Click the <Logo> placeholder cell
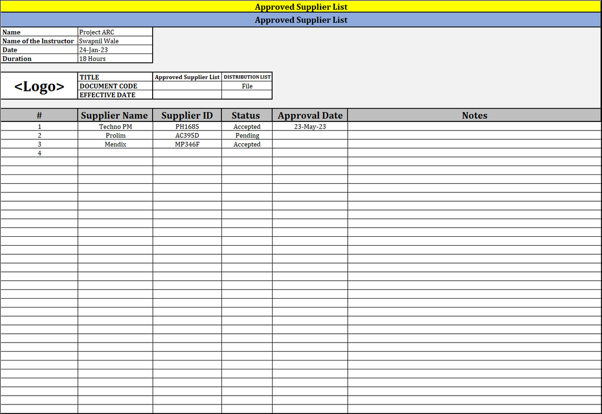Image resolution: width=602 pixels, height=414 pixels. [39, 86]
